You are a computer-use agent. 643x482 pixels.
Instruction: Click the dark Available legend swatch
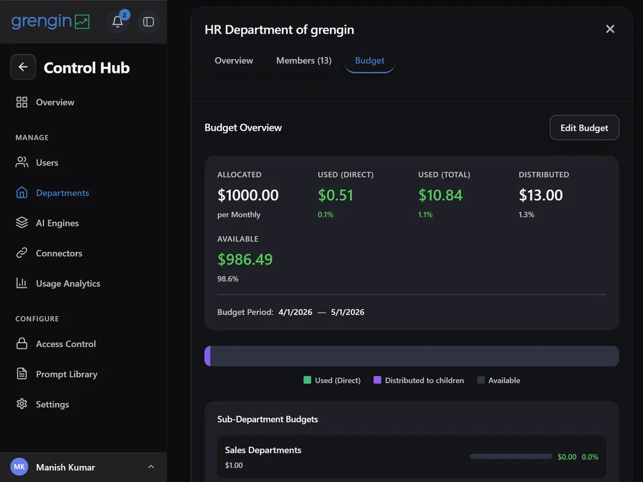[481, 380]
